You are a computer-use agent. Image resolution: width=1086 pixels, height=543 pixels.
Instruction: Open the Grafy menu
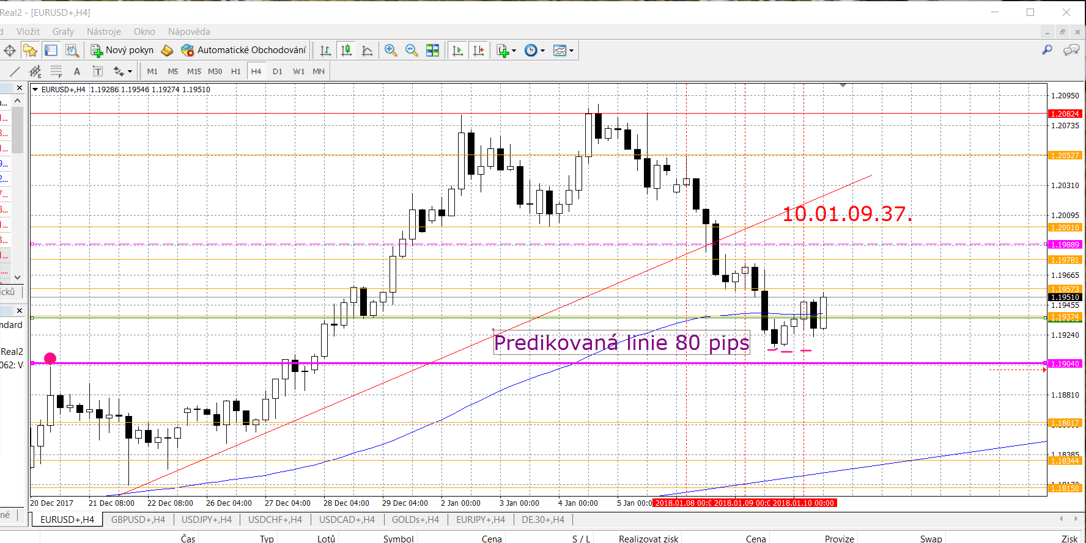point(63,32)
